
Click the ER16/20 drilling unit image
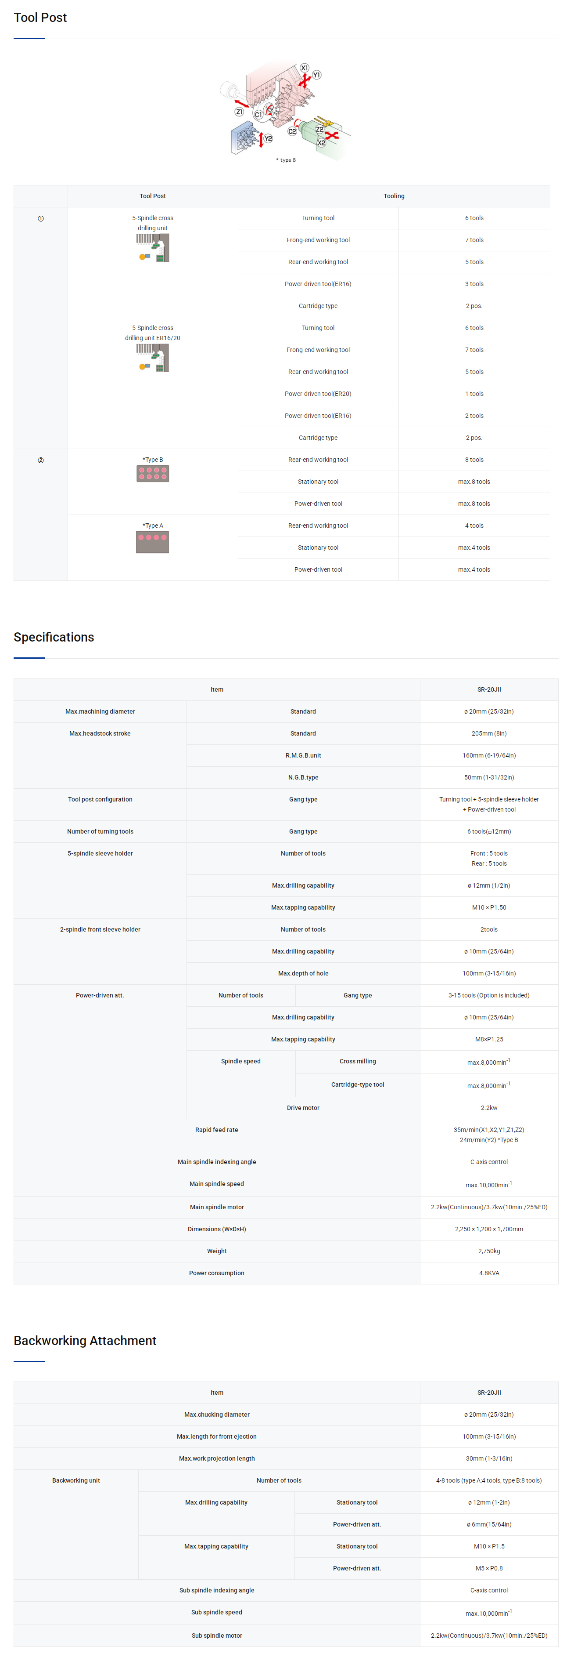click(153, 357)
